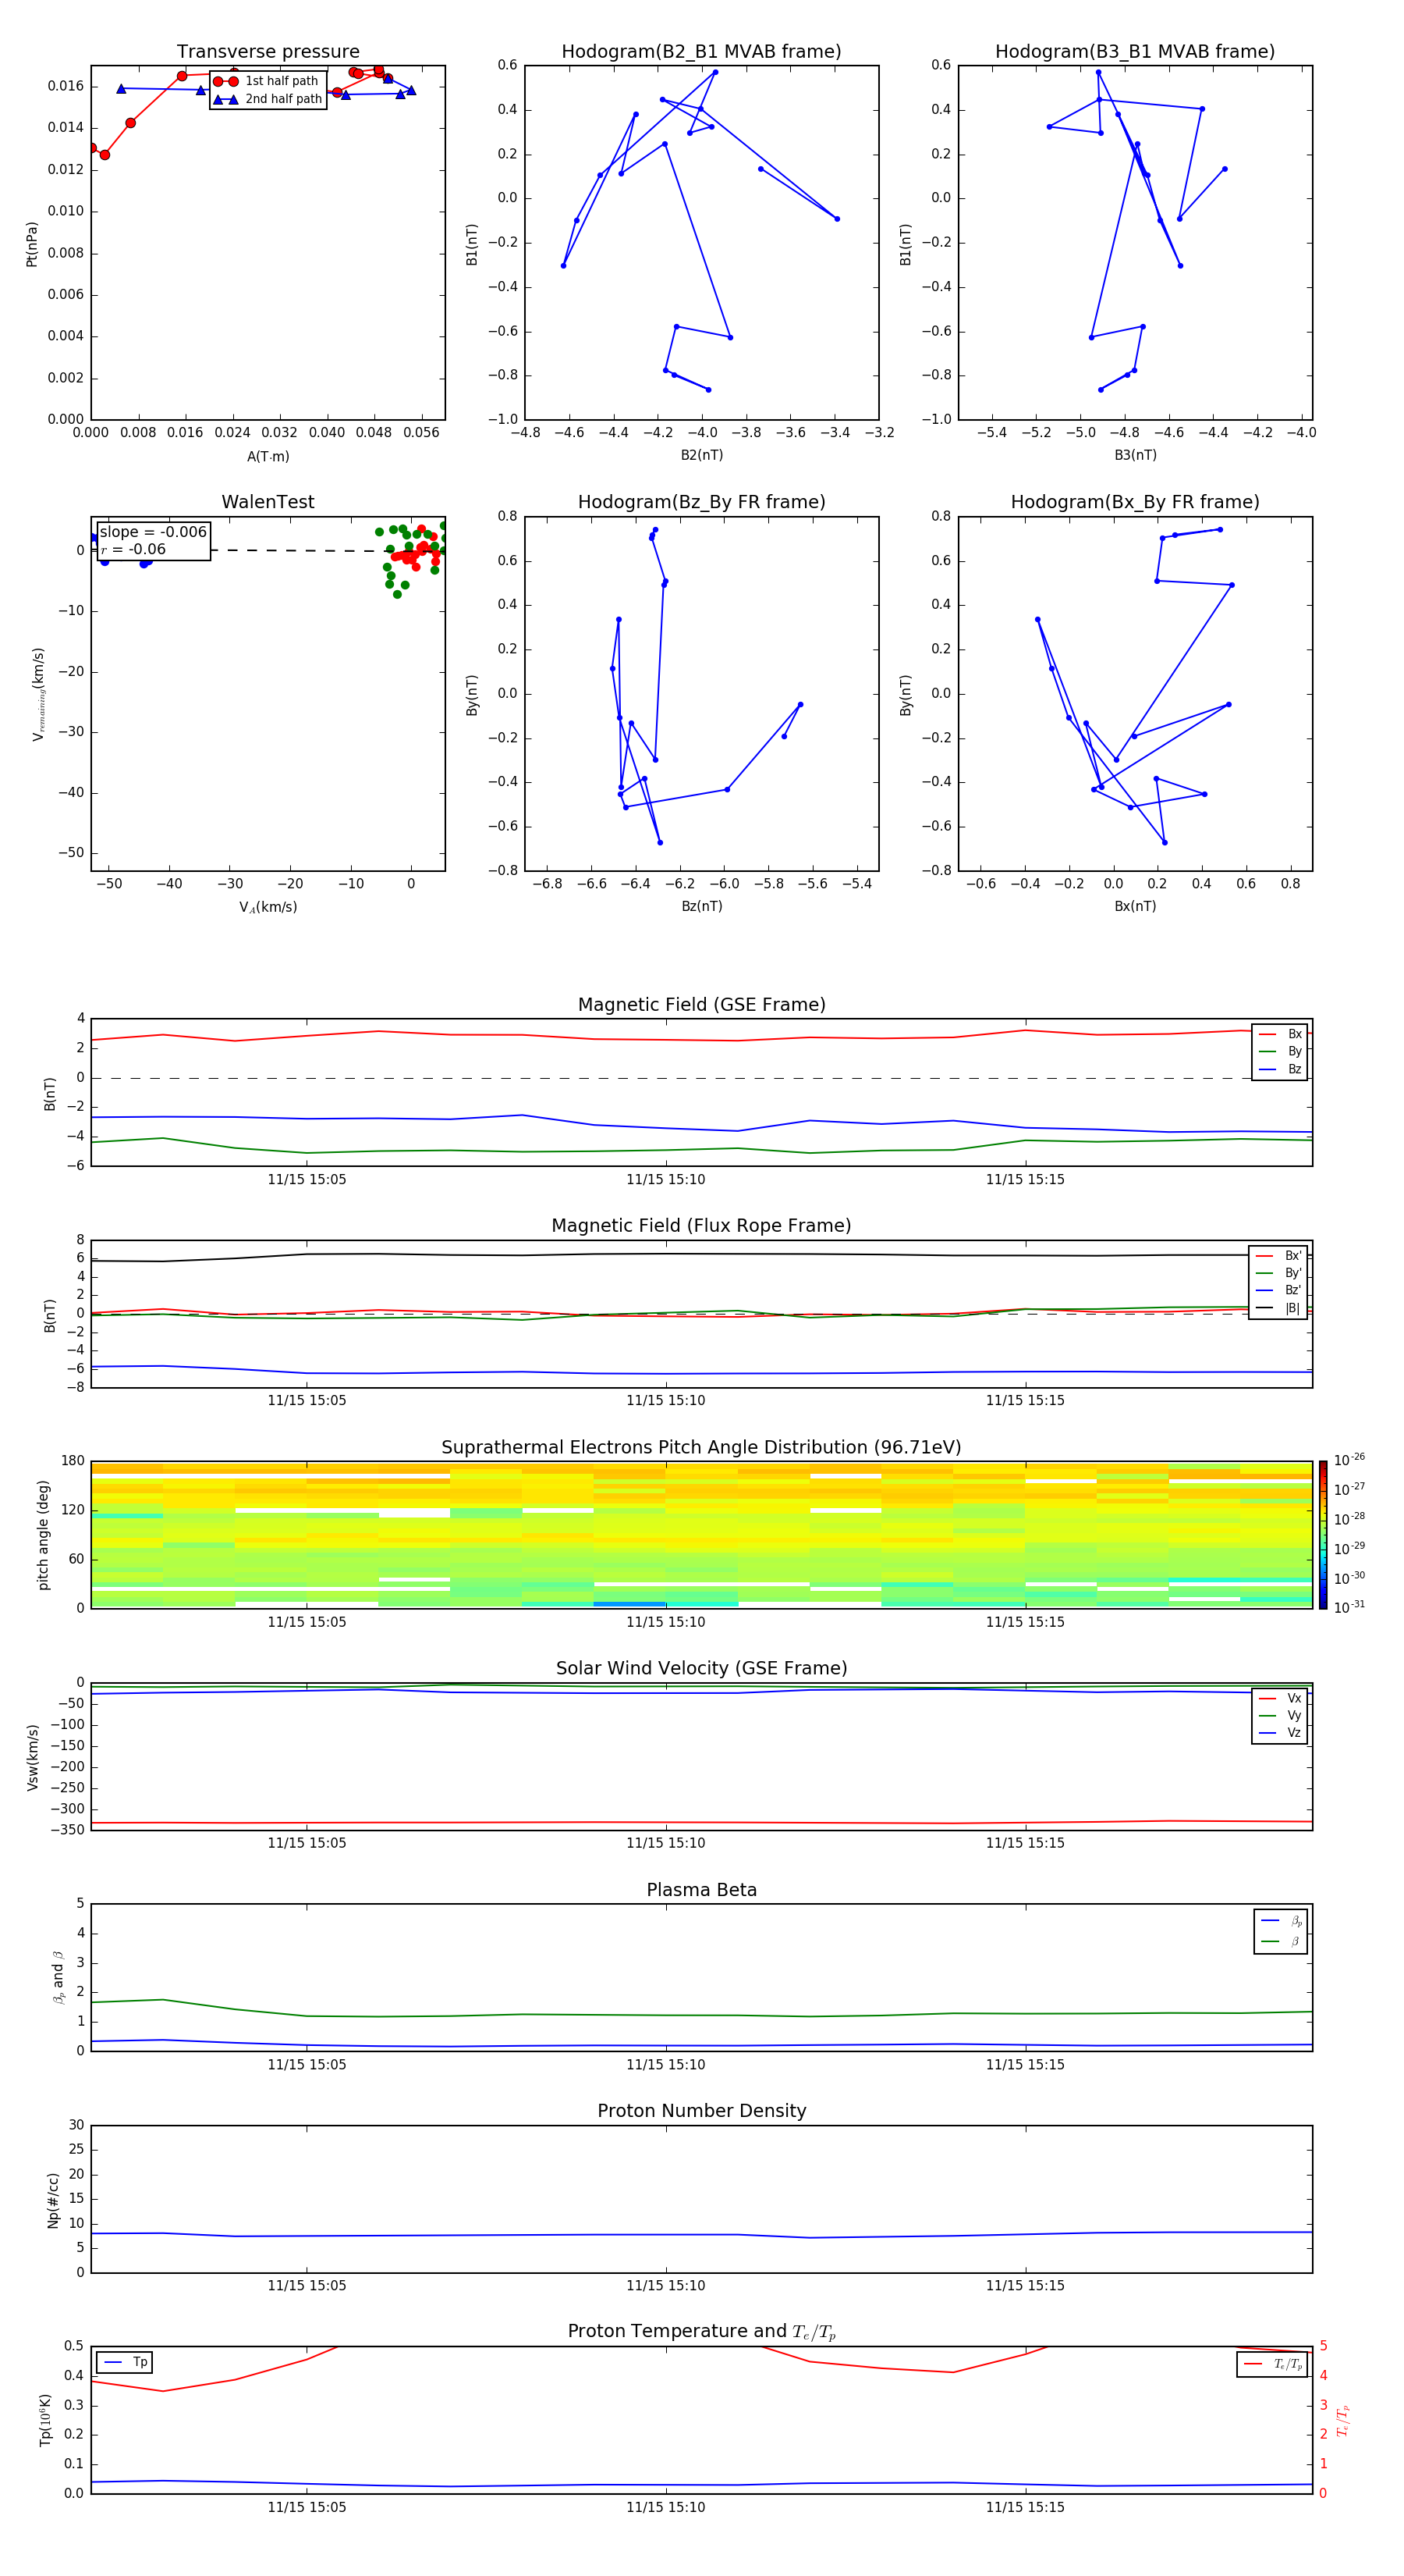This screenshot has width=1404, height=2576.
Task: Click the "Transverse pressure" plot title
Action: coord(268,51)
